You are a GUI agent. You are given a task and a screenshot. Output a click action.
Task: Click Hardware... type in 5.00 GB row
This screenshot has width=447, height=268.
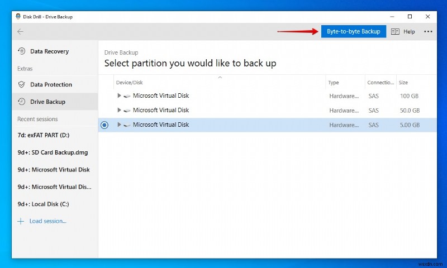344,125
